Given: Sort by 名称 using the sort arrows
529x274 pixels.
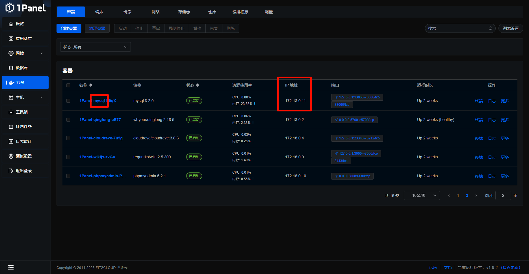Looking at the screenshot, I should coord(91,85).
